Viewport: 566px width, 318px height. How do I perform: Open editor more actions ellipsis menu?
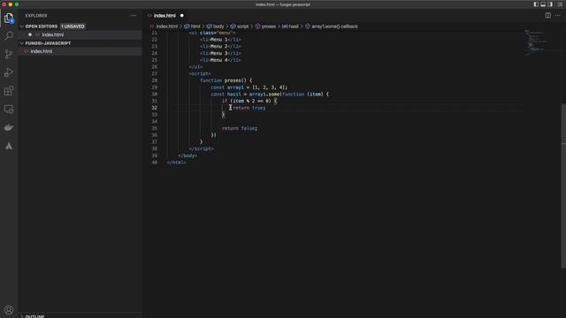pos(558,16)
